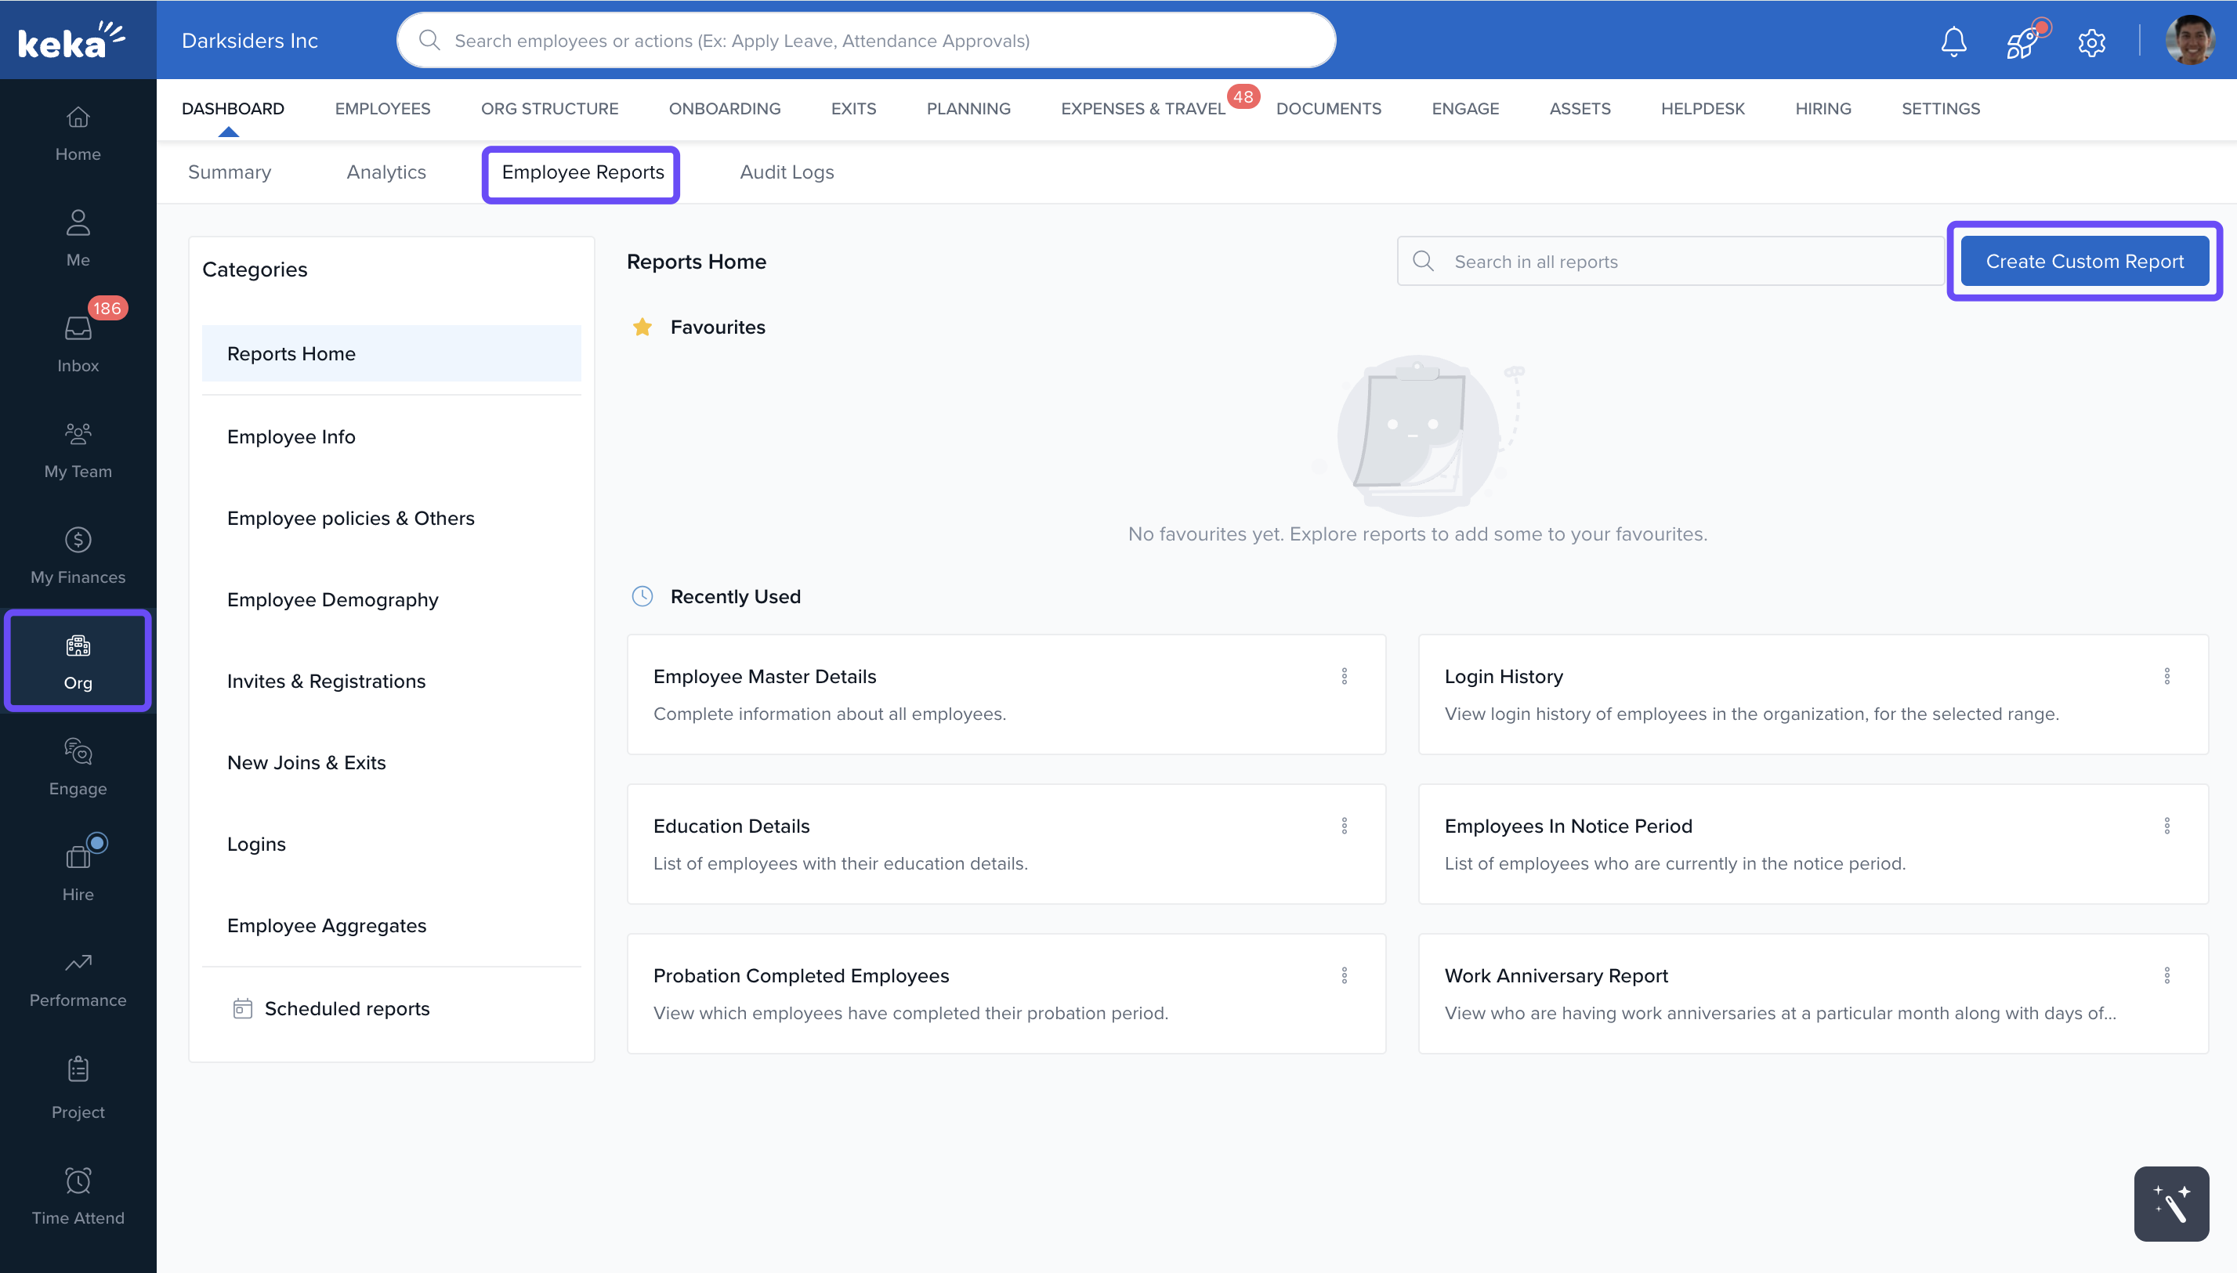2237x1273 pixels.
Task: Open Education Details three-dot menu
Action: point(1344,826)
